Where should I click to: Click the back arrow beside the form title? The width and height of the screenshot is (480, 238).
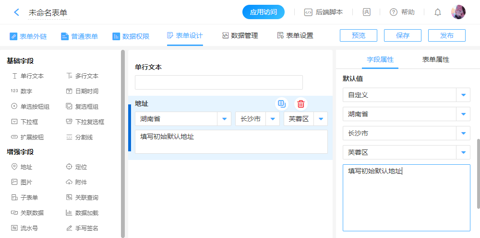tap(17, 12)
